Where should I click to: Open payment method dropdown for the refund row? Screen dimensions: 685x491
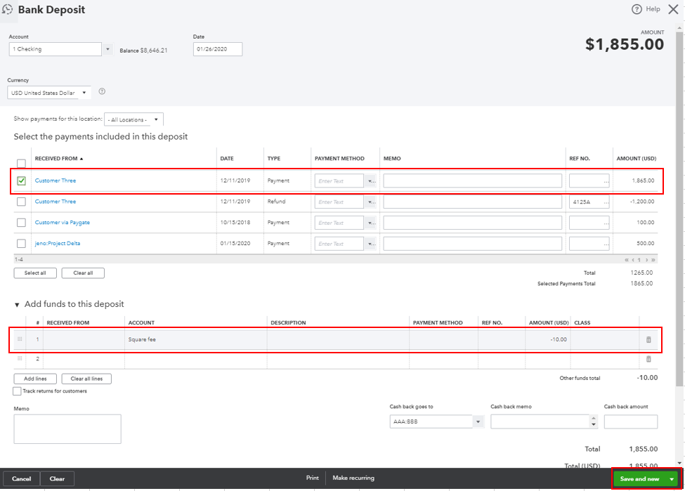(370, 202)
